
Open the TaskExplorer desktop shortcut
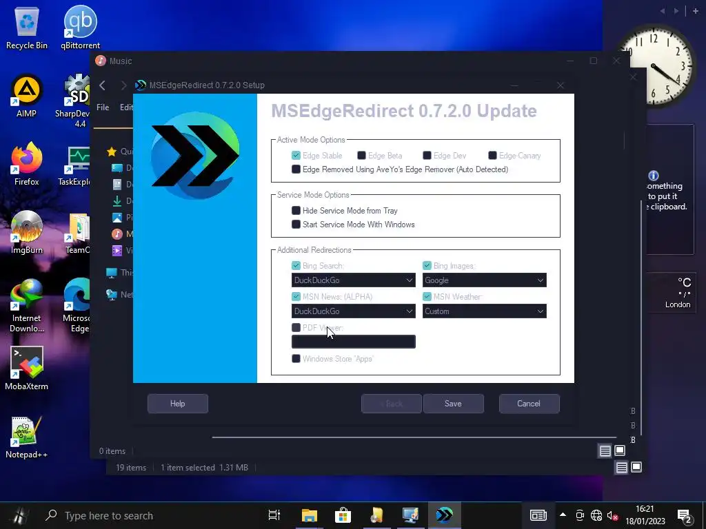(74, 164)
